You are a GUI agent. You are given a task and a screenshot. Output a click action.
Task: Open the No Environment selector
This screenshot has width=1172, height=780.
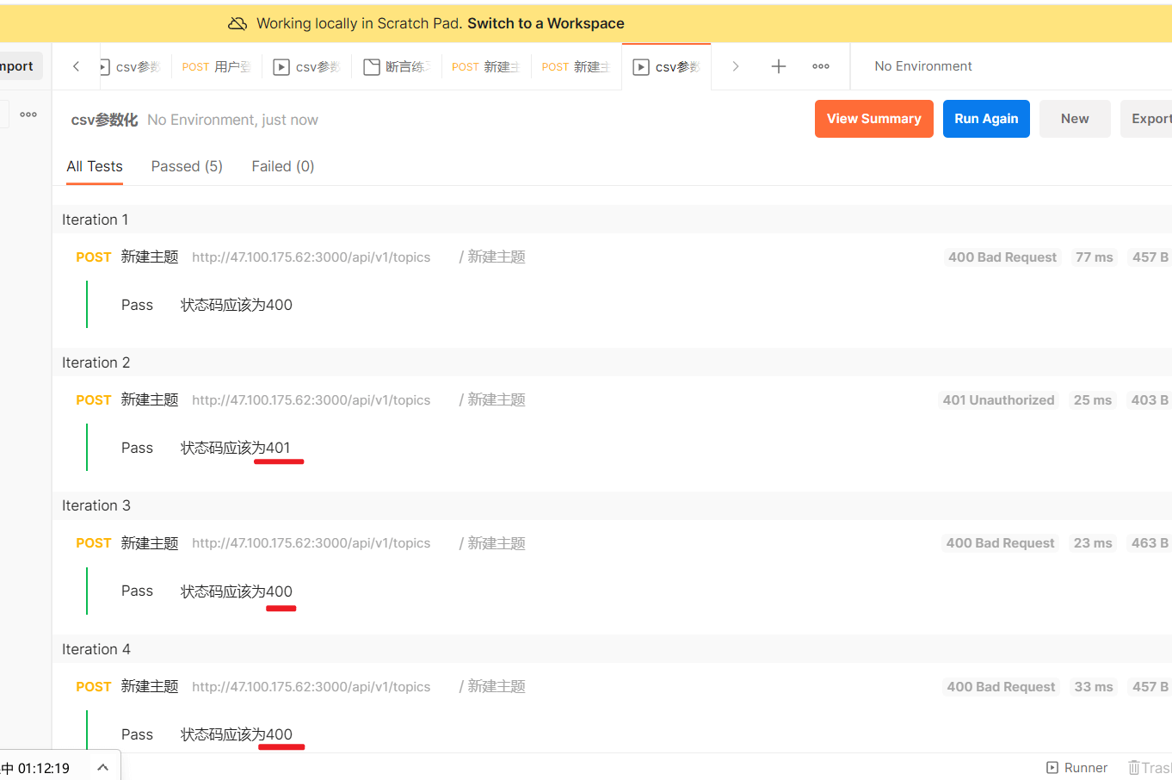pyautogui.click(x=923, y=66)
